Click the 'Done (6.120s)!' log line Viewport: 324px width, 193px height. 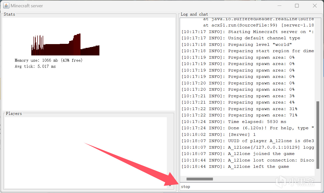(x=248, y=128)
